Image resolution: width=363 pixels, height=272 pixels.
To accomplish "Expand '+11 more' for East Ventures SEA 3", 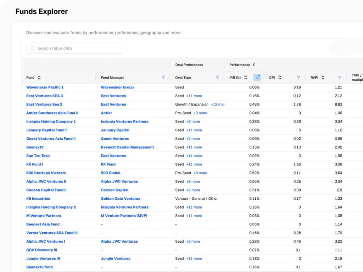I will pos(194,96).
